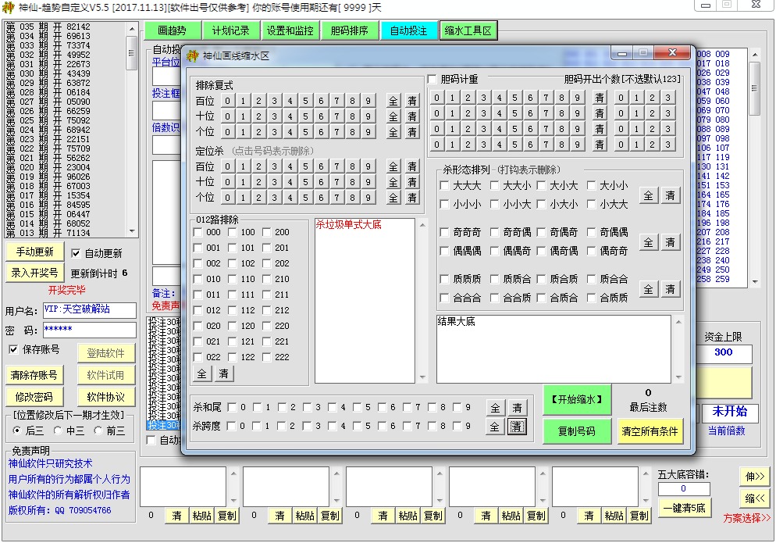Open the 方案选择>> scheme selector
The height and width of the screenshot is (543, 776).
[746, 518]
